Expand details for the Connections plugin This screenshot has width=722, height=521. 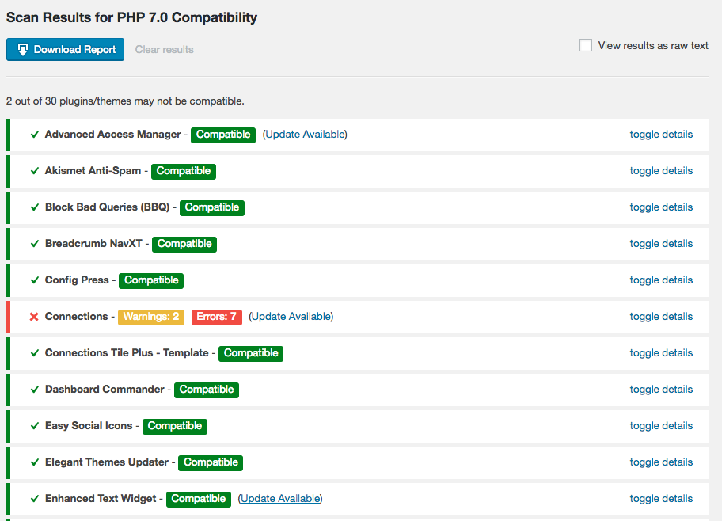point(661,317)
